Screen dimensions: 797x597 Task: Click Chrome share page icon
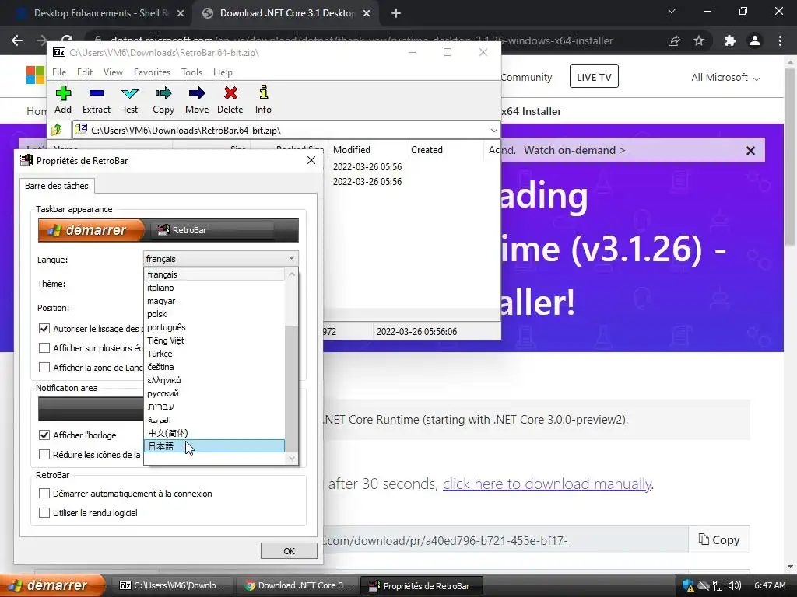674,40
